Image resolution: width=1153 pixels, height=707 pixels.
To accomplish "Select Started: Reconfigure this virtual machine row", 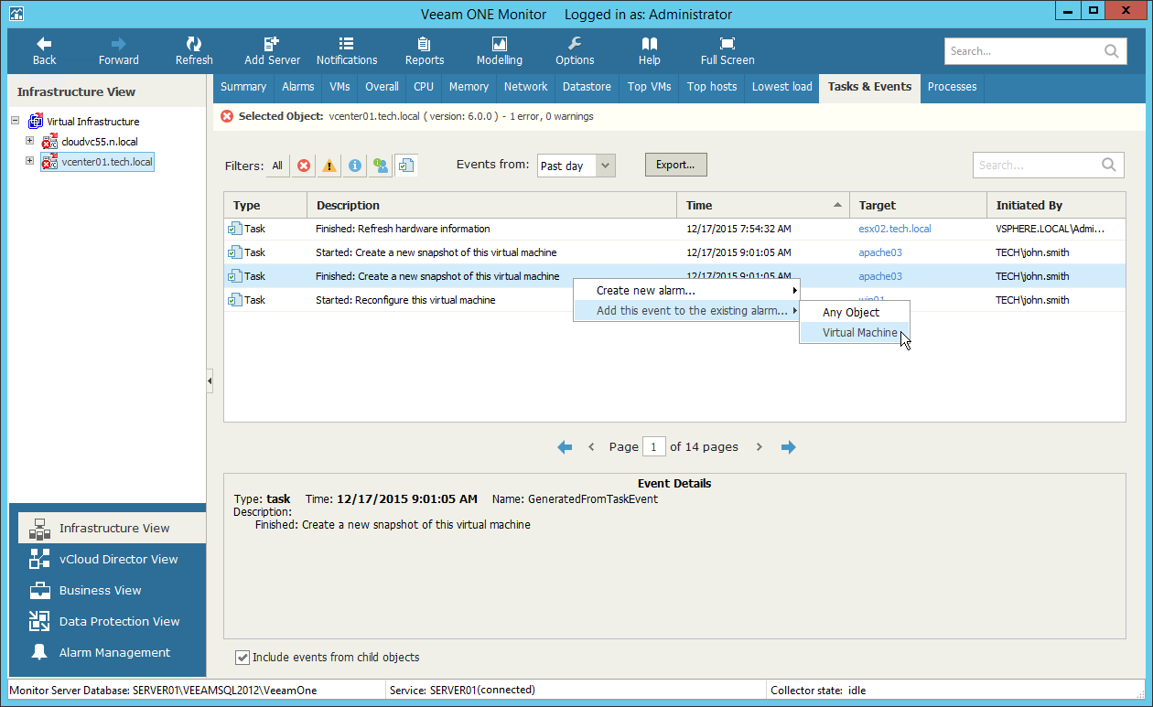I will 675,300.
